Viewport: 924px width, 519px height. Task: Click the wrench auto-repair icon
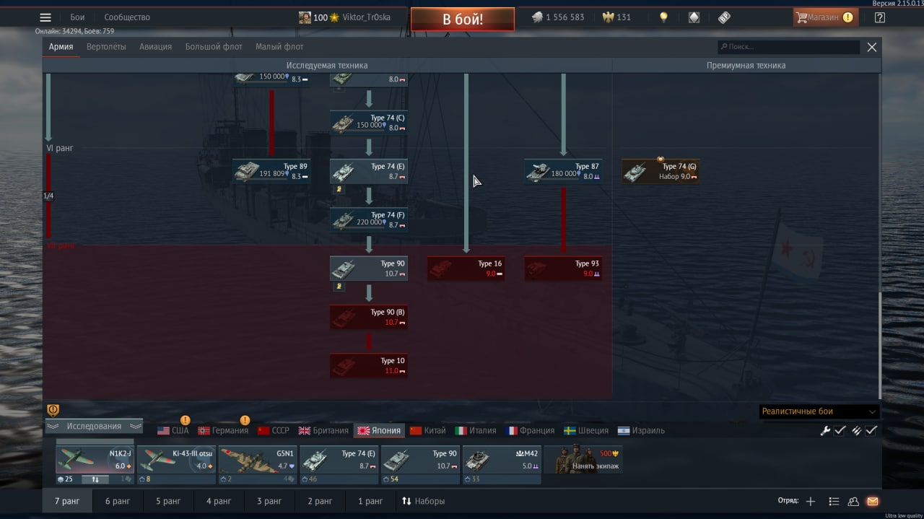pyautogui.click(x=825, y=430)
